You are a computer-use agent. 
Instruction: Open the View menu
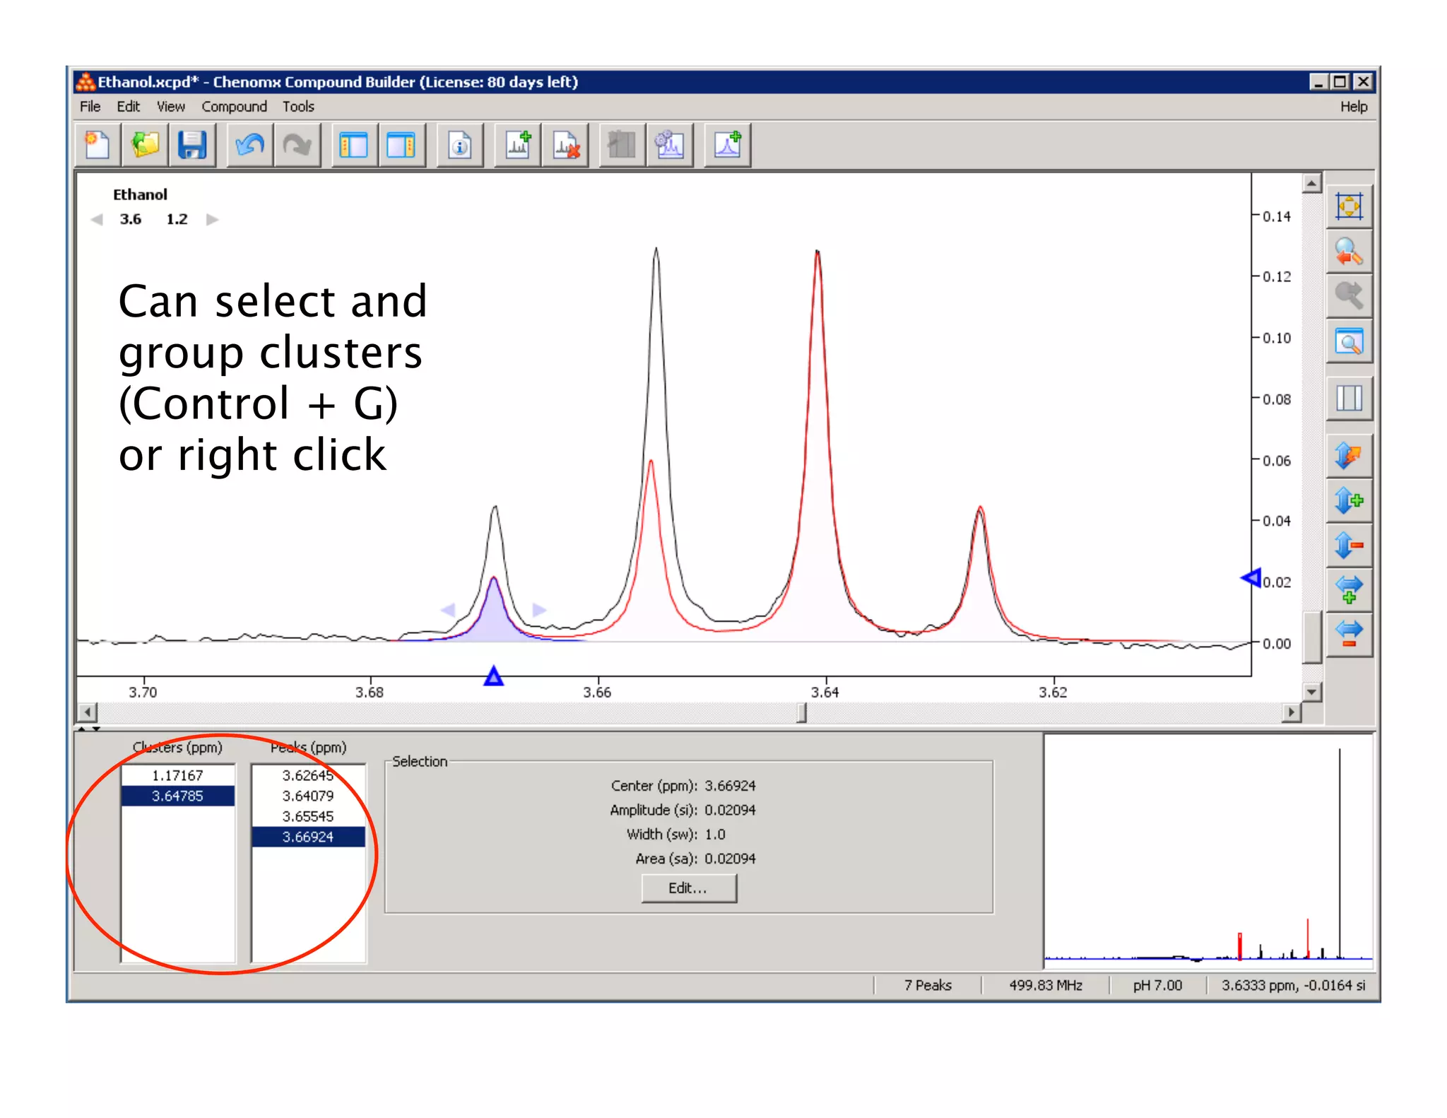[170, 107]
